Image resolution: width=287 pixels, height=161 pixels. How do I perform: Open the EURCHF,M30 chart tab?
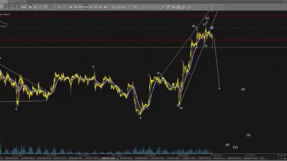point(189,158)
